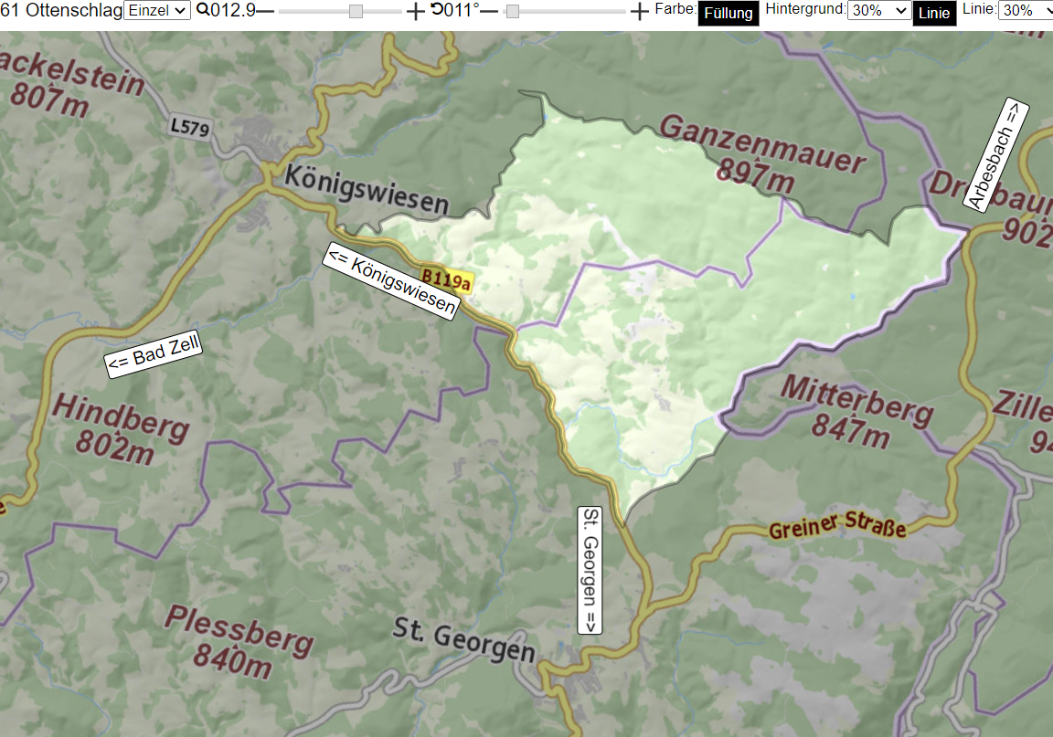Open the Hintergrund opacity dropdown
Screen dimensions: 1053x737
(879, 10)
